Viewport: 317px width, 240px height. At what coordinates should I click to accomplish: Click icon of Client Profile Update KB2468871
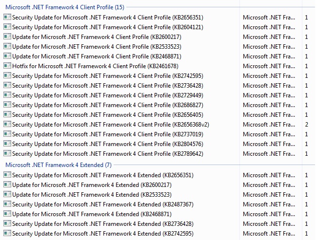pos(7,56)
